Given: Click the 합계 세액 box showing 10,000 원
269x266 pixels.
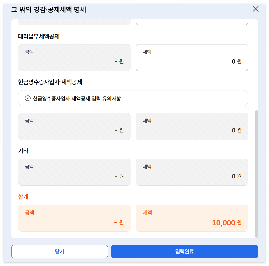Looking at the screenshot, I should click(192, 218).
